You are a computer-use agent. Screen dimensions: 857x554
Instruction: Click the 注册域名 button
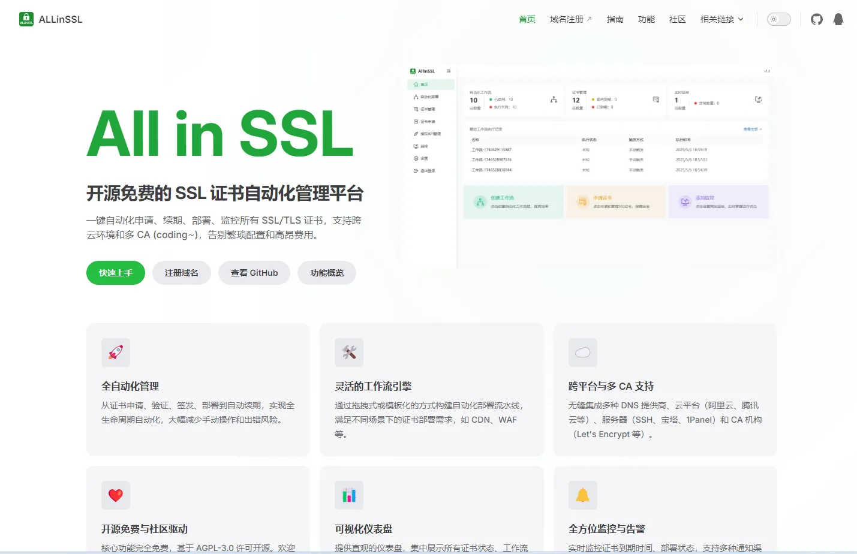182,273
